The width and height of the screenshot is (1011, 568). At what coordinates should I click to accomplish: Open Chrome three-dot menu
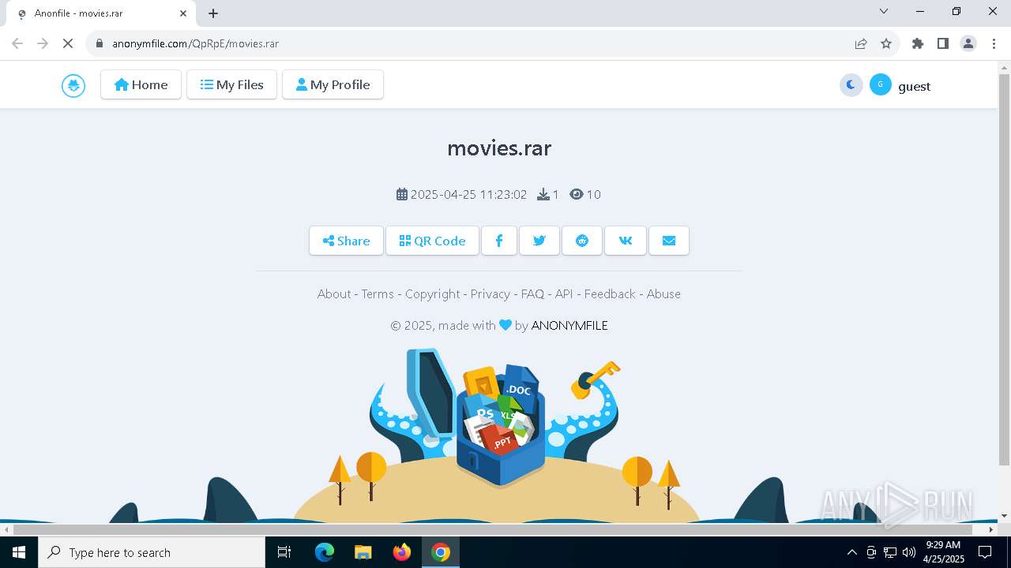coord(994,43)
